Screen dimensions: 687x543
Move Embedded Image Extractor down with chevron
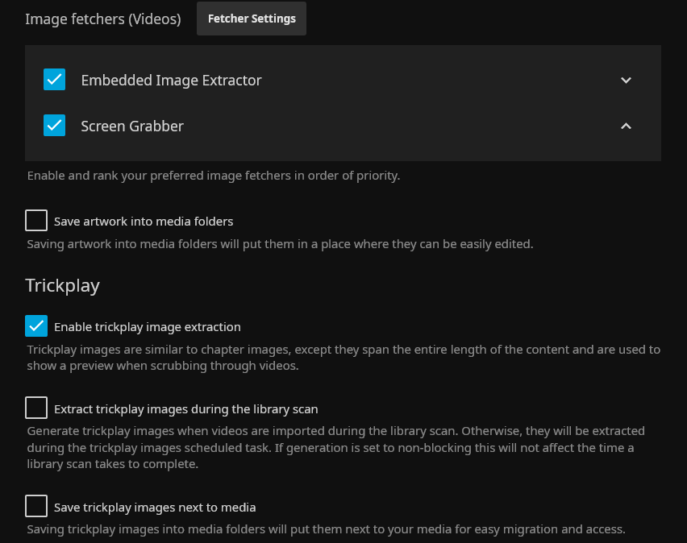(626, 80)
